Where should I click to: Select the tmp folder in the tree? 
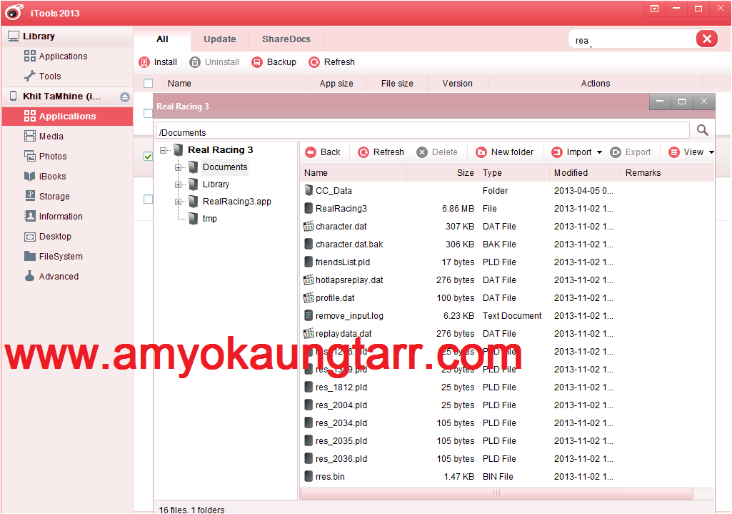click(210, 219)
